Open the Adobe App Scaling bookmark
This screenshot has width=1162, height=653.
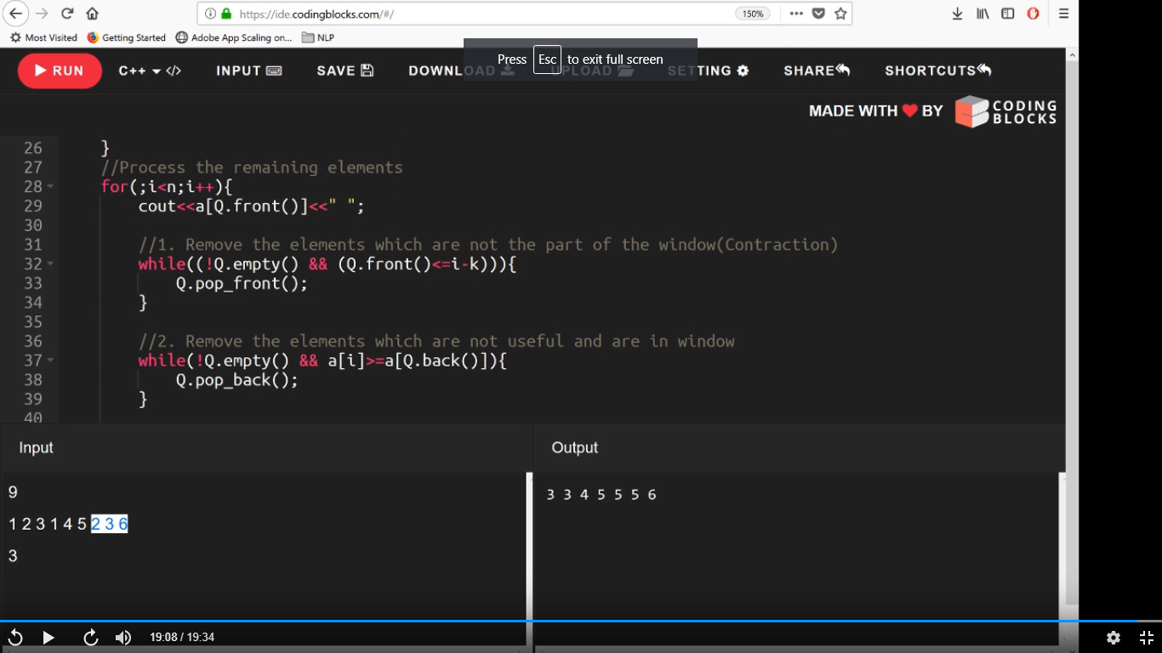pos(234,37)
